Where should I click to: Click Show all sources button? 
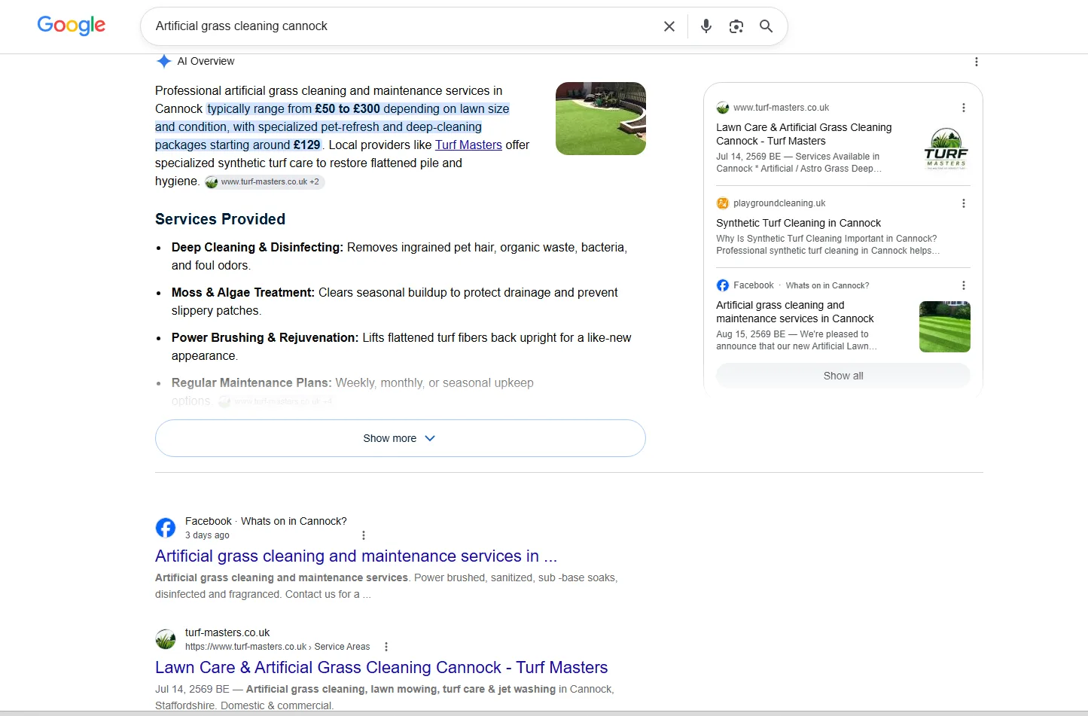[843, 376]
